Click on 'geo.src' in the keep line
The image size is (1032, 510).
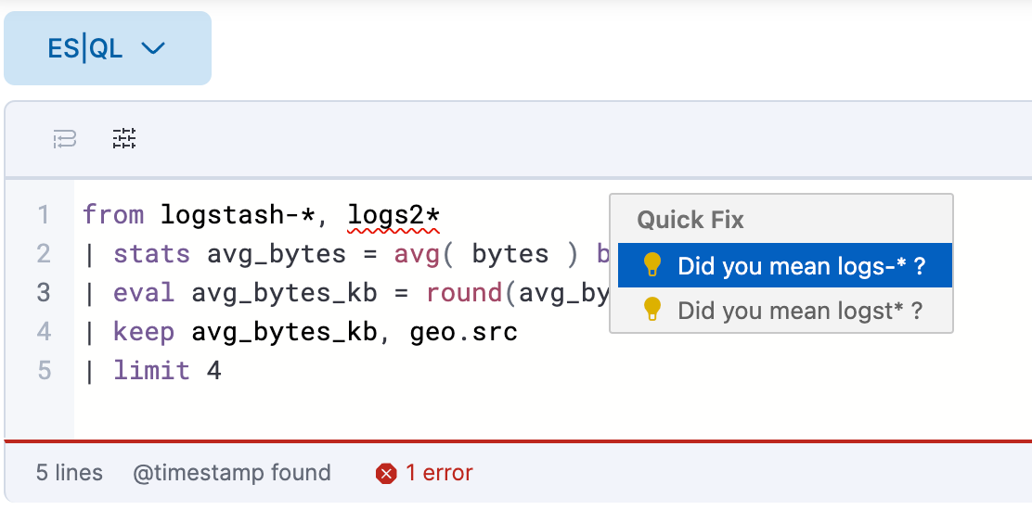click(x=463, y=332)
